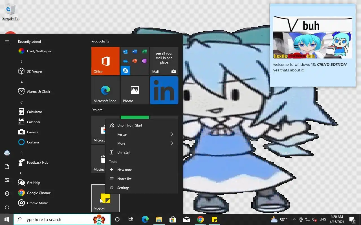Open user account avatar in Start sidebar
This screenshot has height=225, width=361.
click(7, 153)
